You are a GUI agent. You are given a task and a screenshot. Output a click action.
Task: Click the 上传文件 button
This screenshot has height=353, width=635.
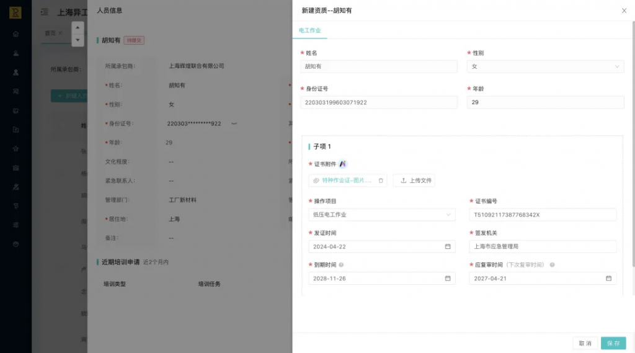pyautogui.click(x=414, y=181)
